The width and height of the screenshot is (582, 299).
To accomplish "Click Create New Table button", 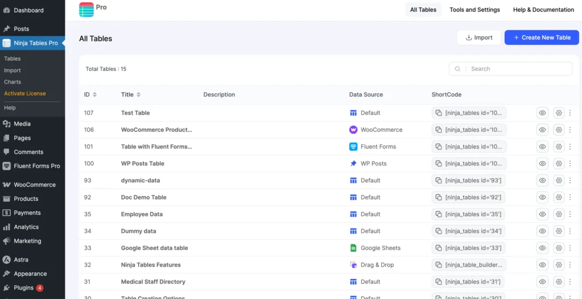I will tap(542, 38).
